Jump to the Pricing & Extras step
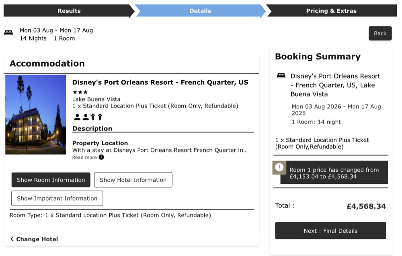This screenshot has width=402, height=256. tap(331, 11)
